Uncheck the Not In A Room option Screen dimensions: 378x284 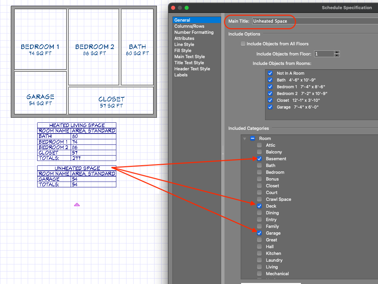(x=270, y=73)
